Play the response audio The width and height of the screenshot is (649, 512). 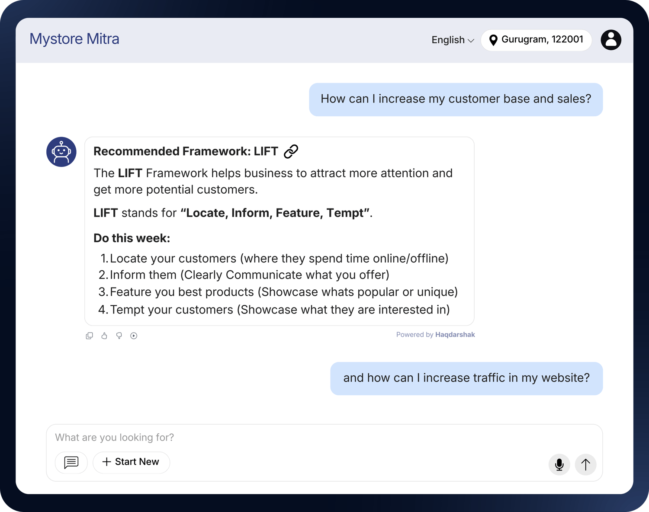(x=134, y=336)
